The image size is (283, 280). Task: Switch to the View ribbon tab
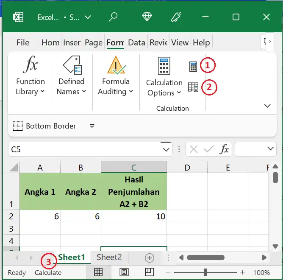click(180, 43)
